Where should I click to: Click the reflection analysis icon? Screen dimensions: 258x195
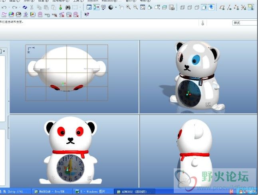click(x=18, y=15)
